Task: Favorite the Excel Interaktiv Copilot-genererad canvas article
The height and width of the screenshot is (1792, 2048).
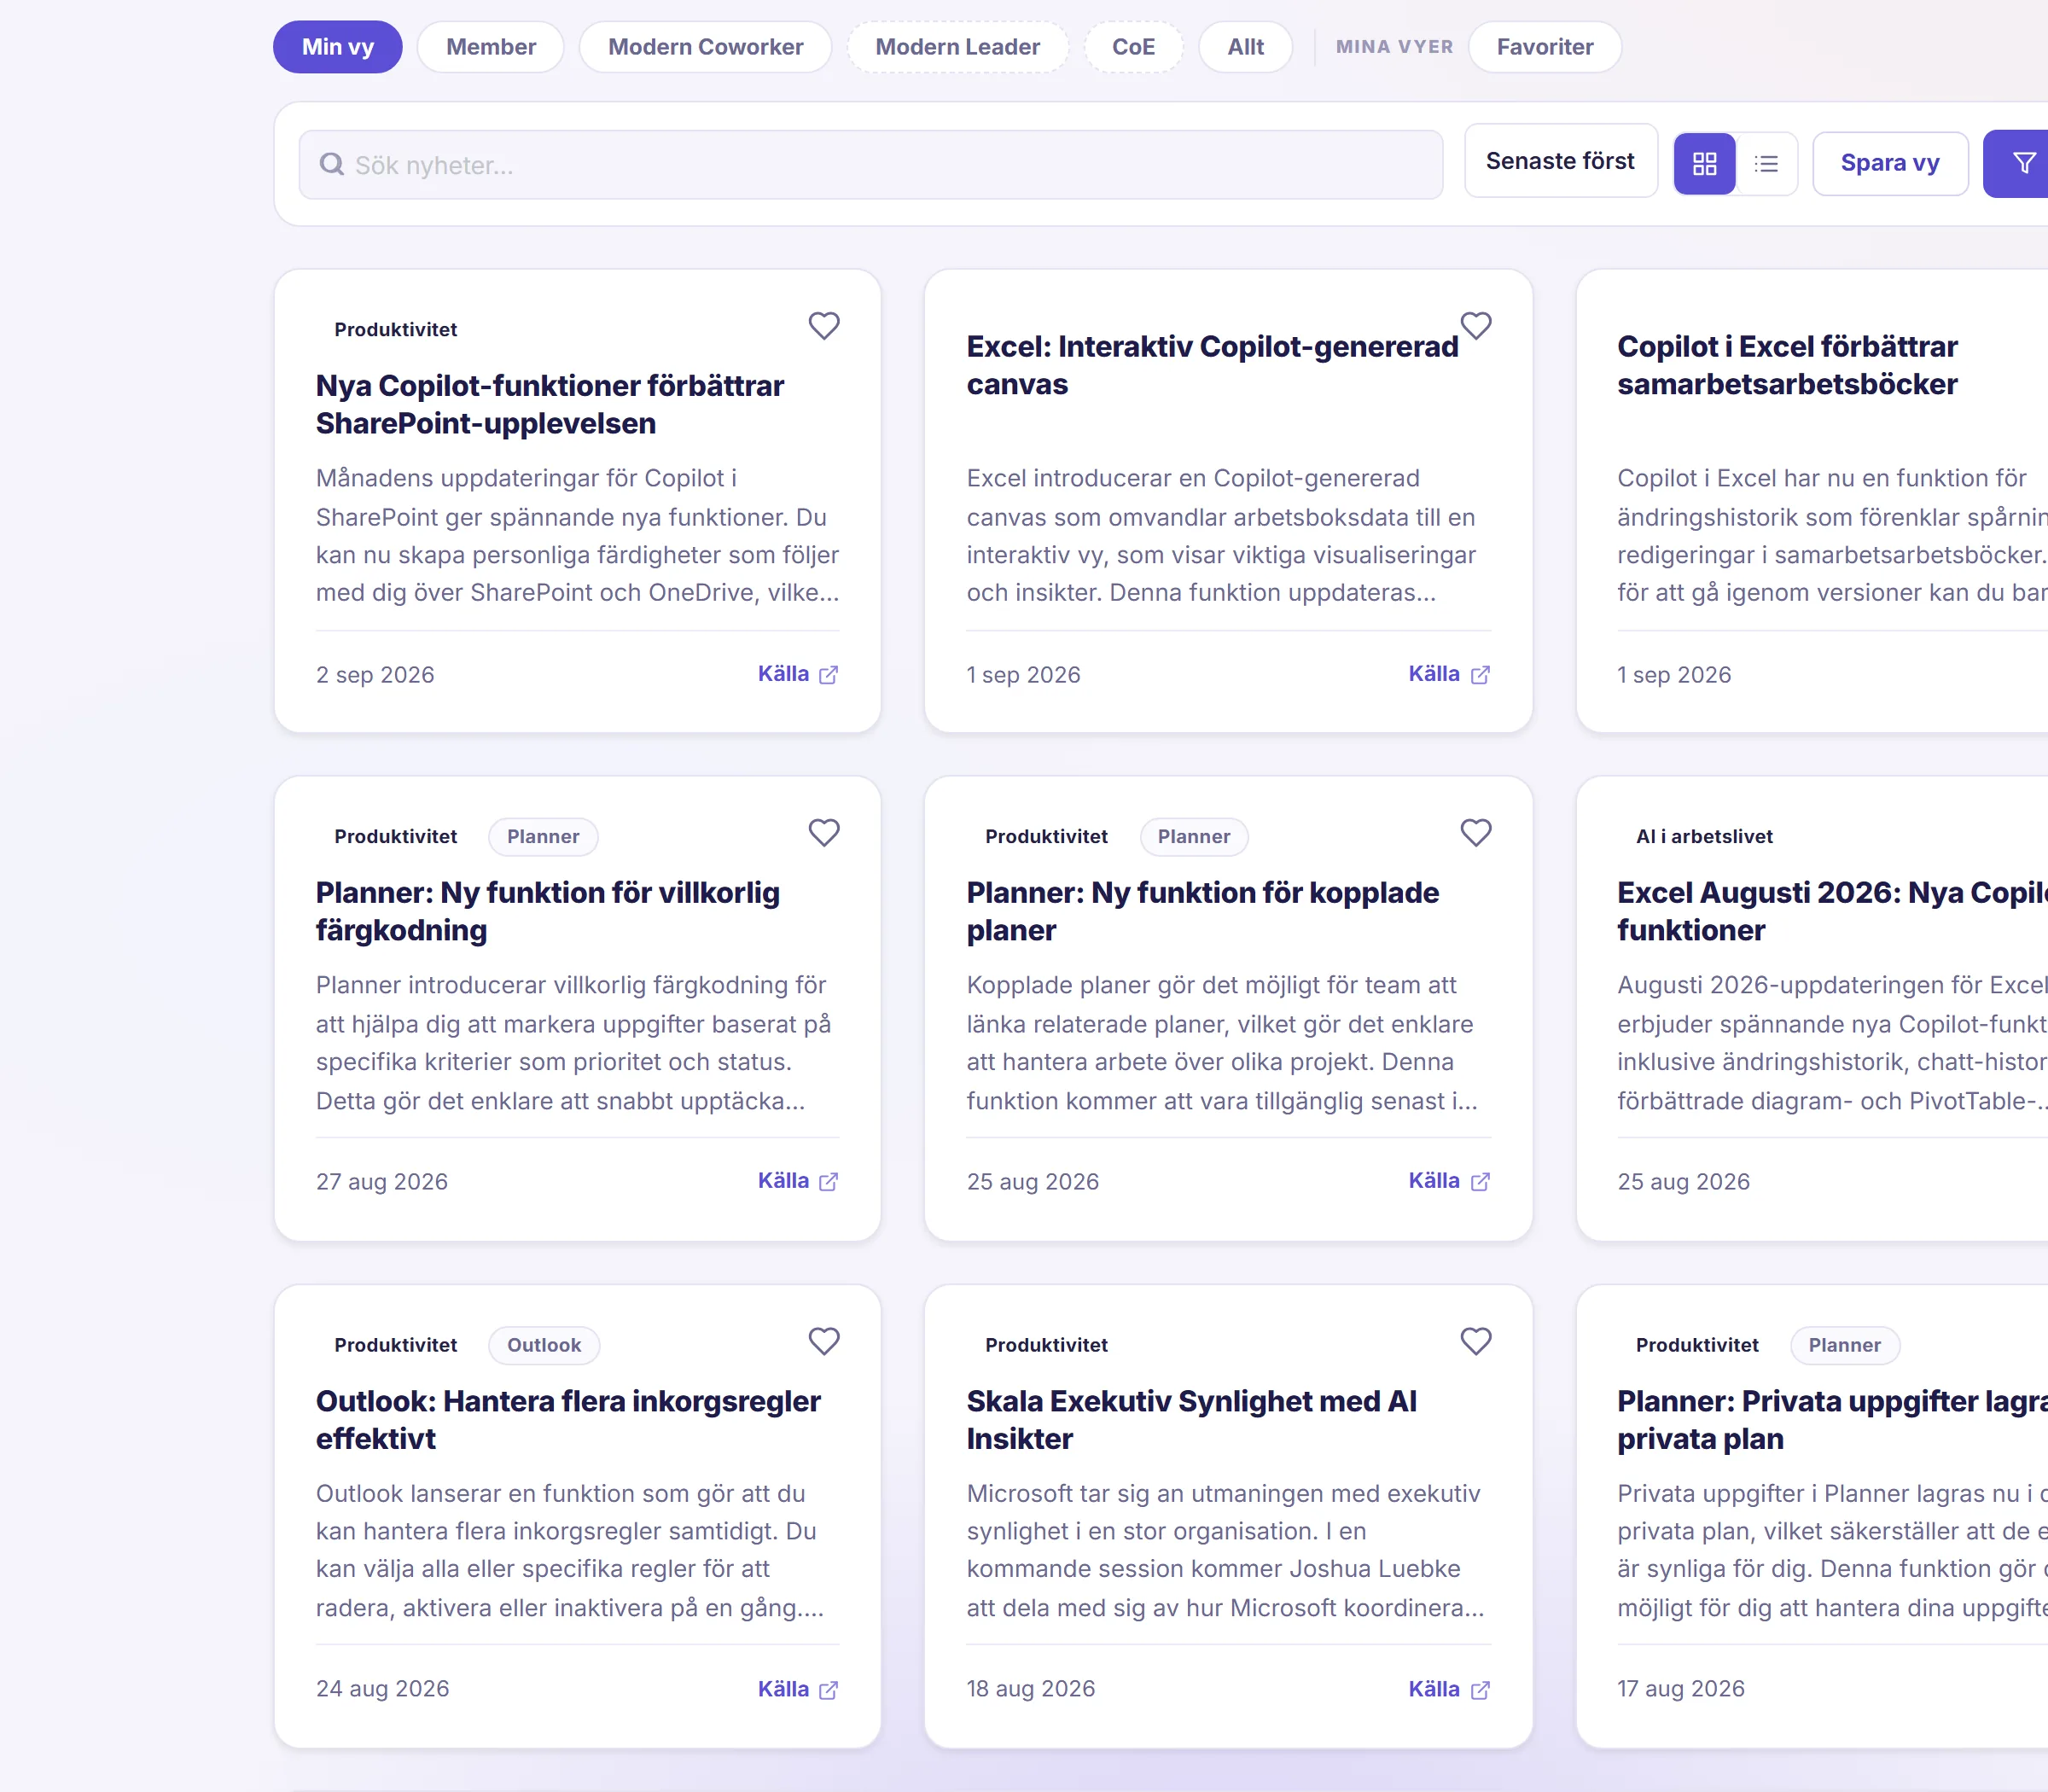Action: (1475, 326)
